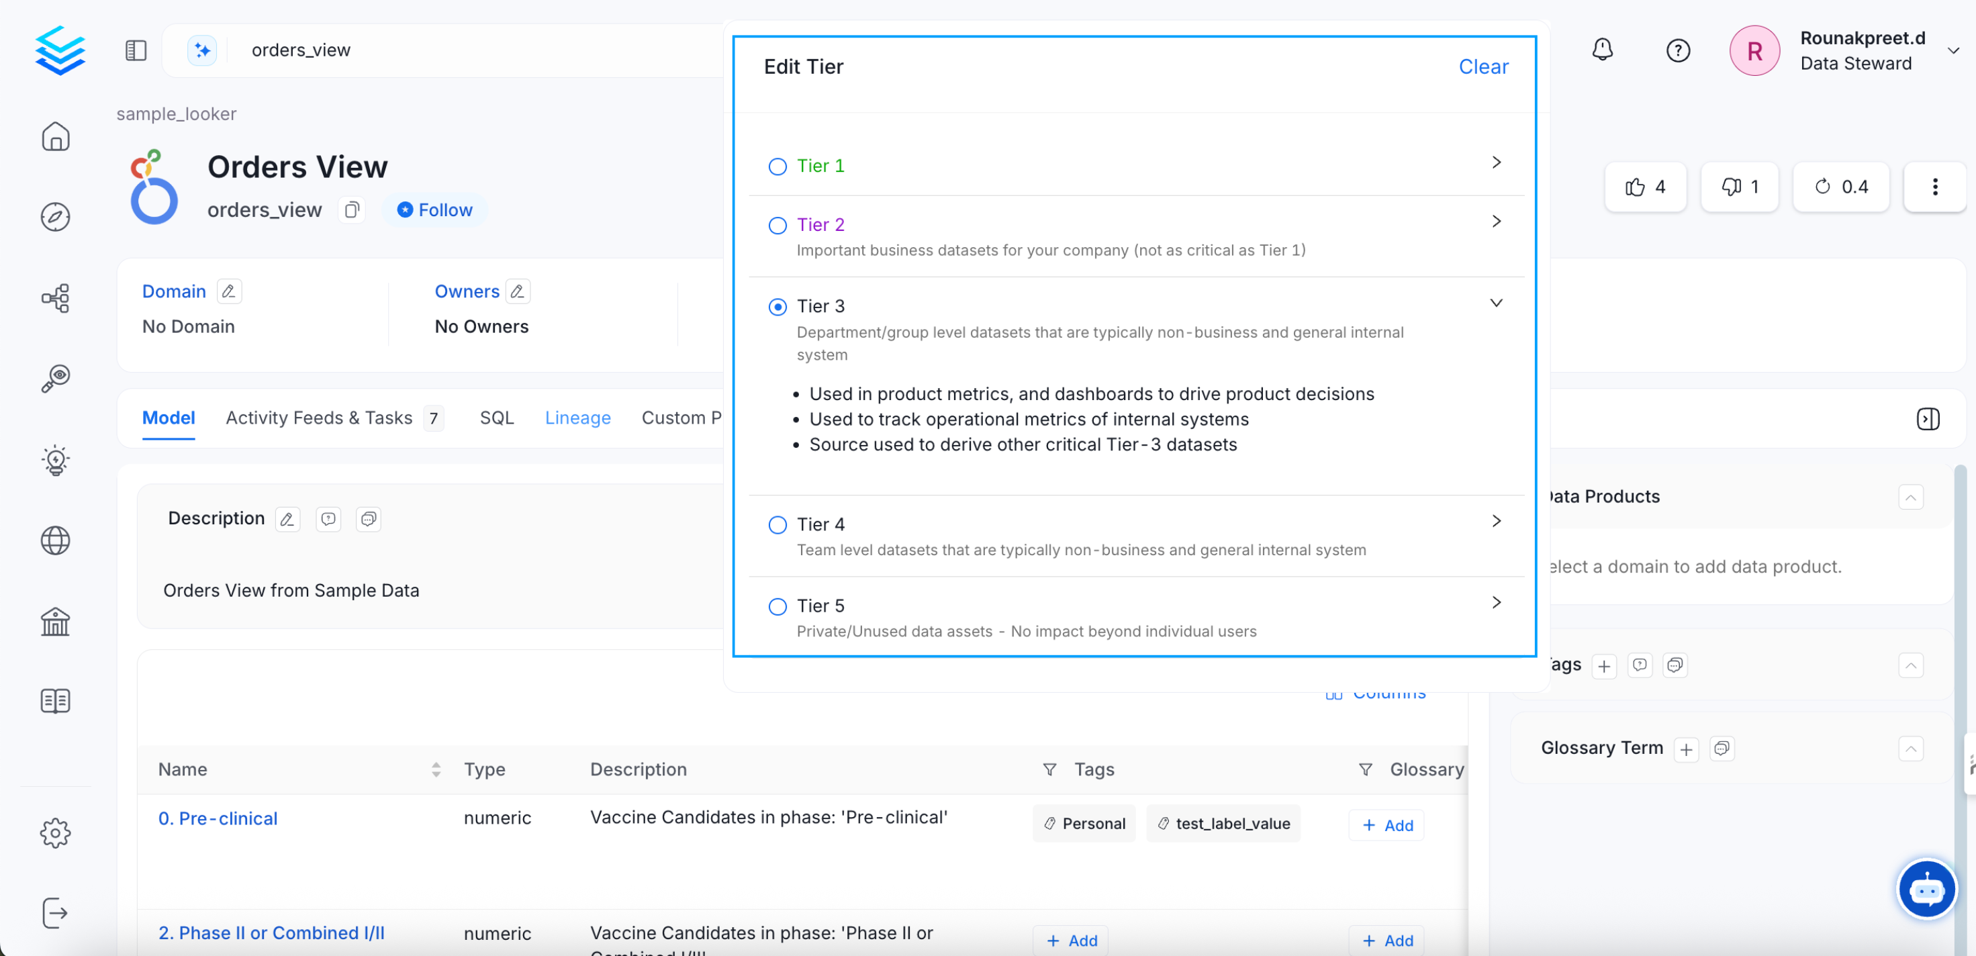The width and height of the screenshot is (1976, 956).
Task: Expand Tier 2 details via chevron
Action: click(1497, 222)
